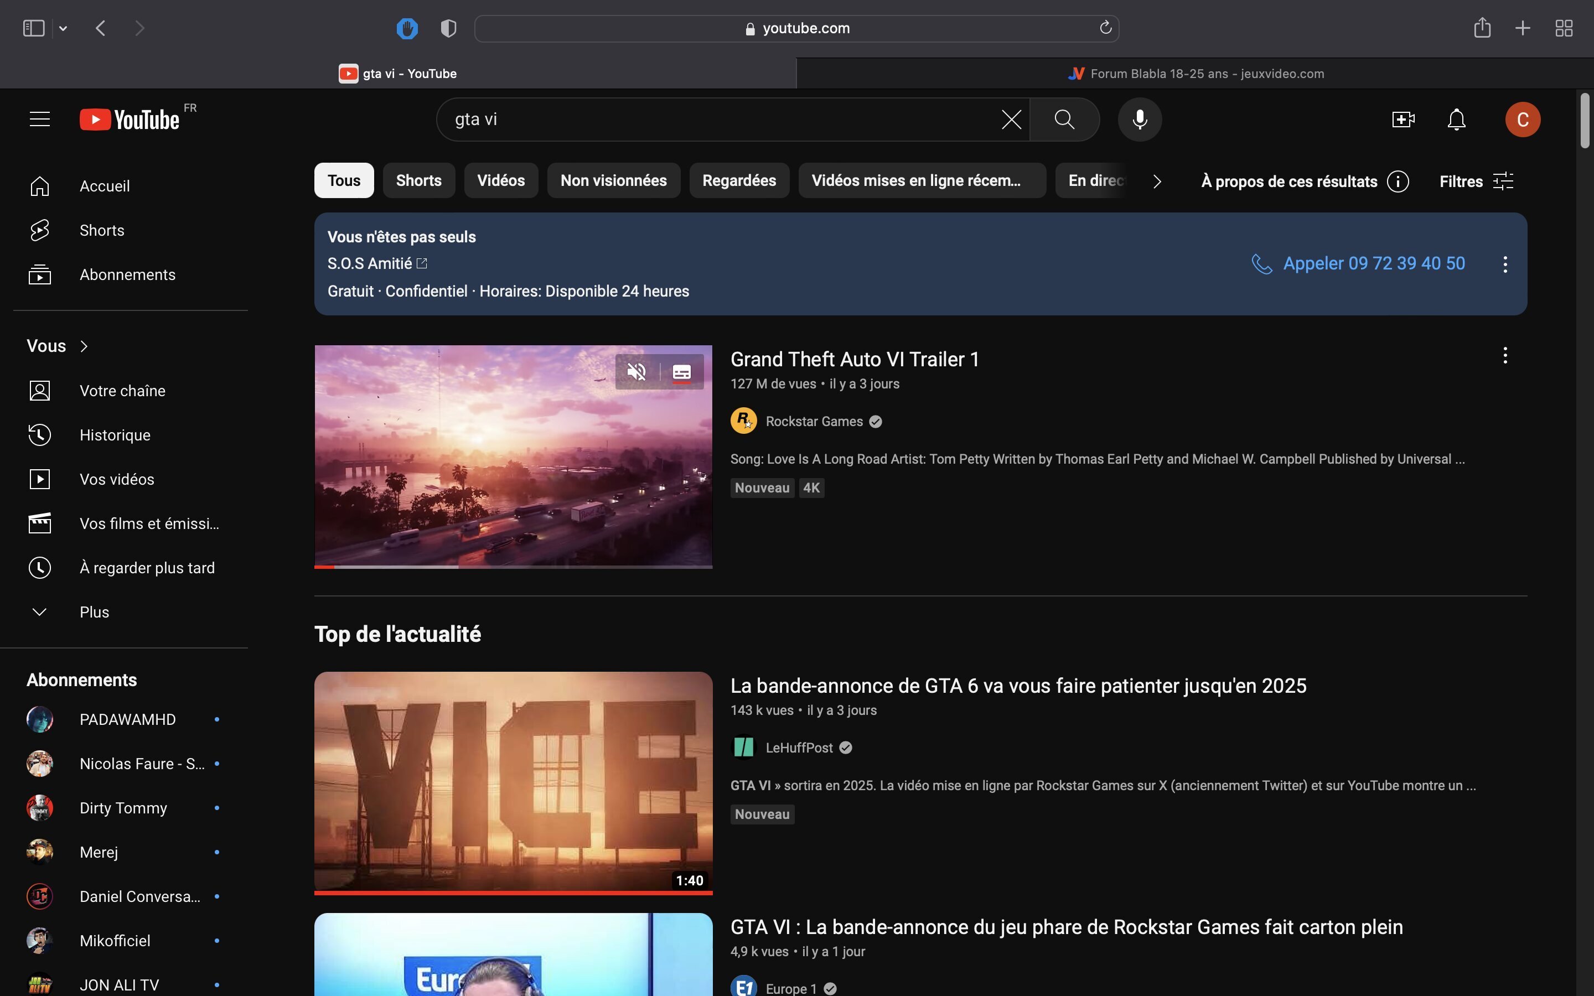Click the Europe 1 channel avatar
This screenshot has height=996, width=1594.
pos(743,987)
